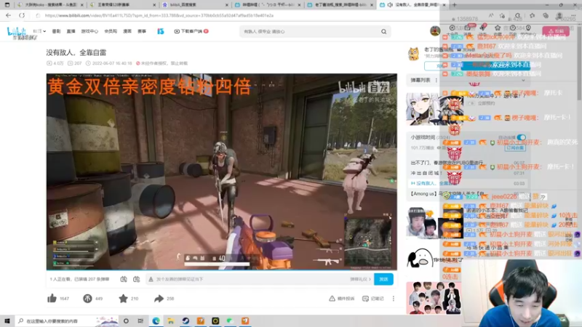The width and height of the screenshot is (582, 327).
Task: Click the coin donate icon
Action: click(x=87, y=298)
